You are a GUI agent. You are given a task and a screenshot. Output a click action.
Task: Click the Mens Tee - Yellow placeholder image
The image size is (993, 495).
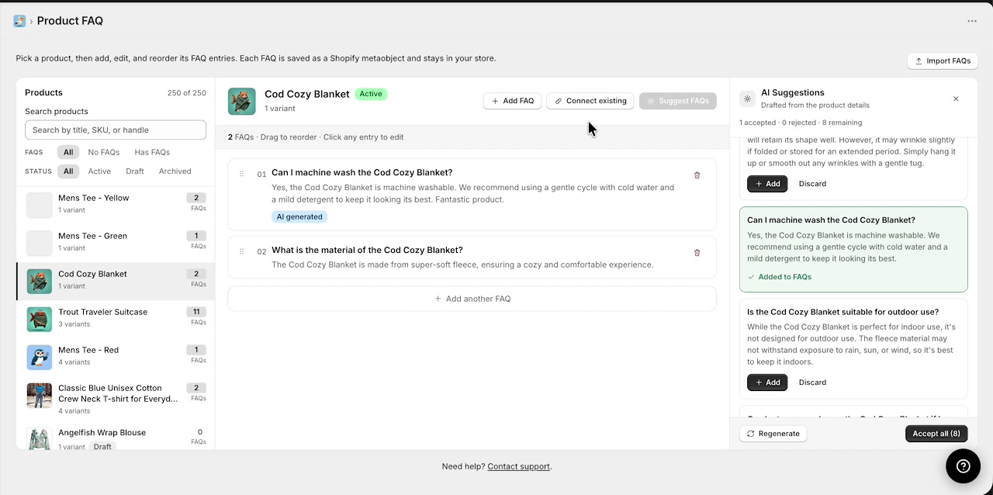tap(40, 205)
